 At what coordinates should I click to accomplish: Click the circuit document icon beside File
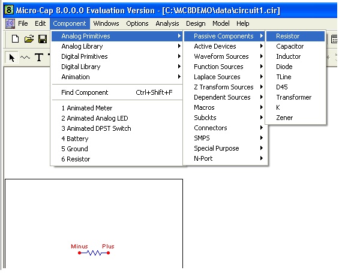coord(10,23)
